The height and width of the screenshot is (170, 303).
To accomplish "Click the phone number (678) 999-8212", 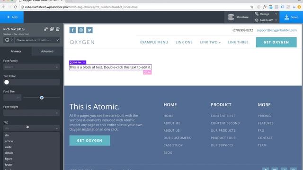I will click(242, 30).
